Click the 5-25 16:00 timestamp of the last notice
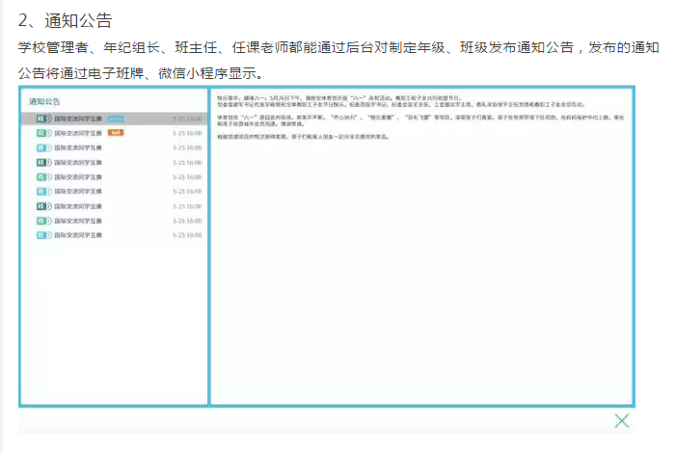Image resolution: width=675 pixels, height=452 pixels. (186, 234)
